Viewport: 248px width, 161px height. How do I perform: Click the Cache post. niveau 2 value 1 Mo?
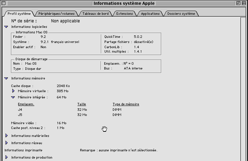(61, 128)
